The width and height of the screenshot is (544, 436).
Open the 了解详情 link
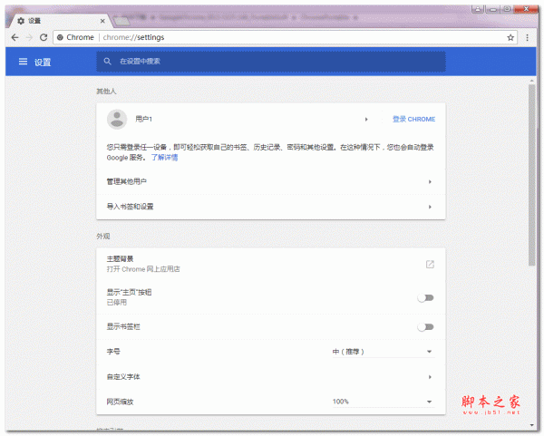(164, 157)
